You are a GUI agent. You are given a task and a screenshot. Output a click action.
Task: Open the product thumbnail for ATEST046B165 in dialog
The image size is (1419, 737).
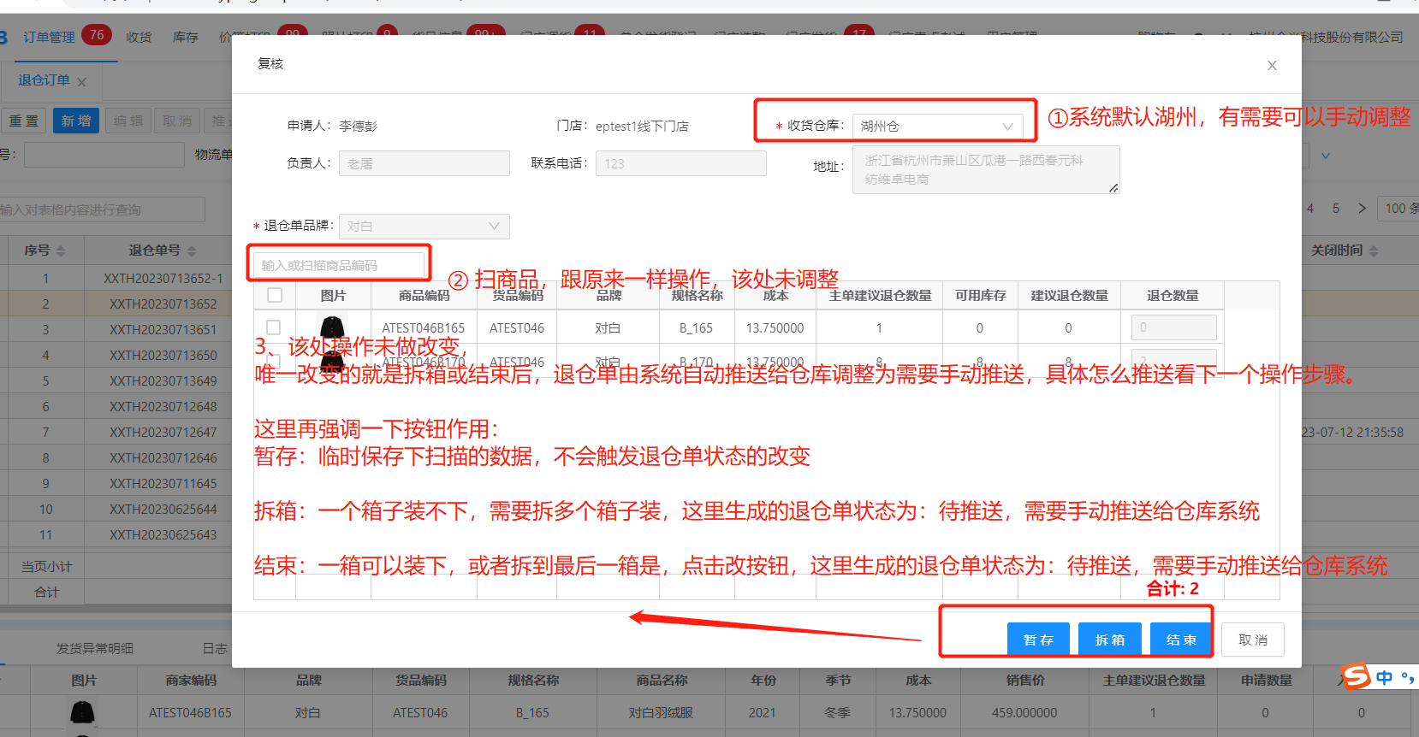point(332,327)
